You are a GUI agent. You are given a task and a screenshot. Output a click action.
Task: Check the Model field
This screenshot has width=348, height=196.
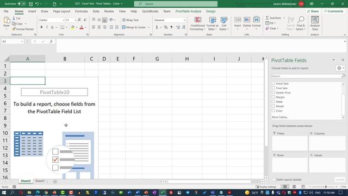coord(274,106)
